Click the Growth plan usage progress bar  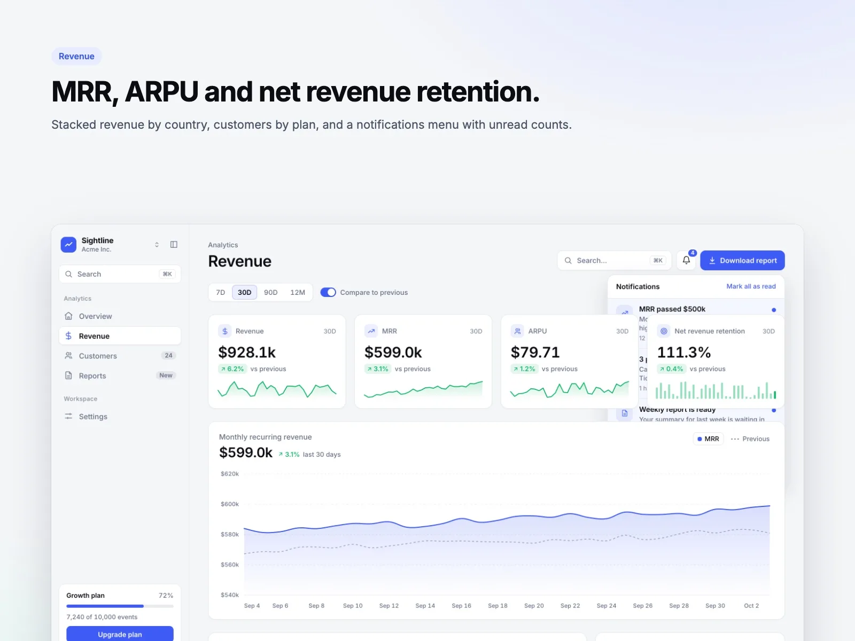pyautogui.click(x=120, y=606)
